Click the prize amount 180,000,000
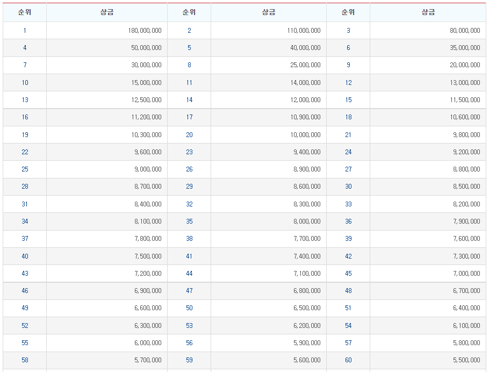The width and height of the screenshot is (489, 372). click(x=145, y=31)
